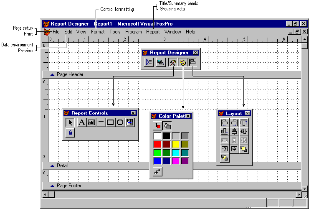
Task: Click Bring to Front in Layout toolbar
Action: point(243,149)
